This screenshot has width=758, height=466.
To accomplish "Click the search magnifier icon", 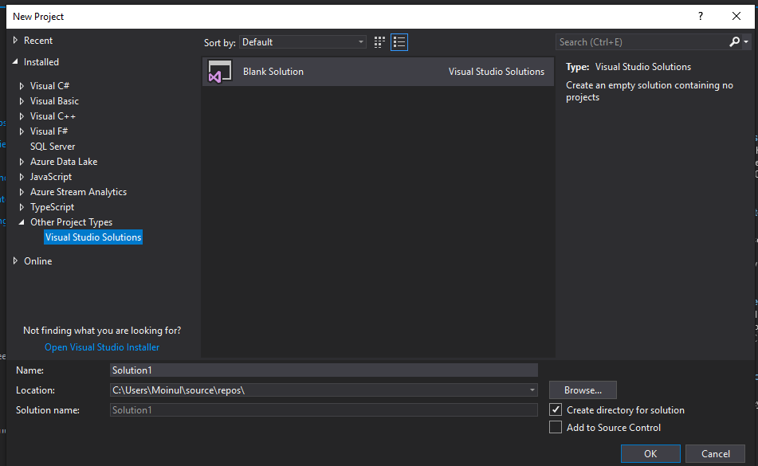I will pos(734,42).
